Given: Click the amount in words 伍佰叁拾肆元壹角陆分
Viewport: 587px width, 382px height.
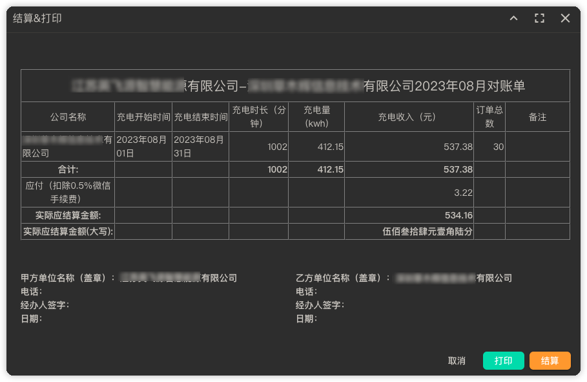Looking at the screenshot, I should click(x=427, y=231).
